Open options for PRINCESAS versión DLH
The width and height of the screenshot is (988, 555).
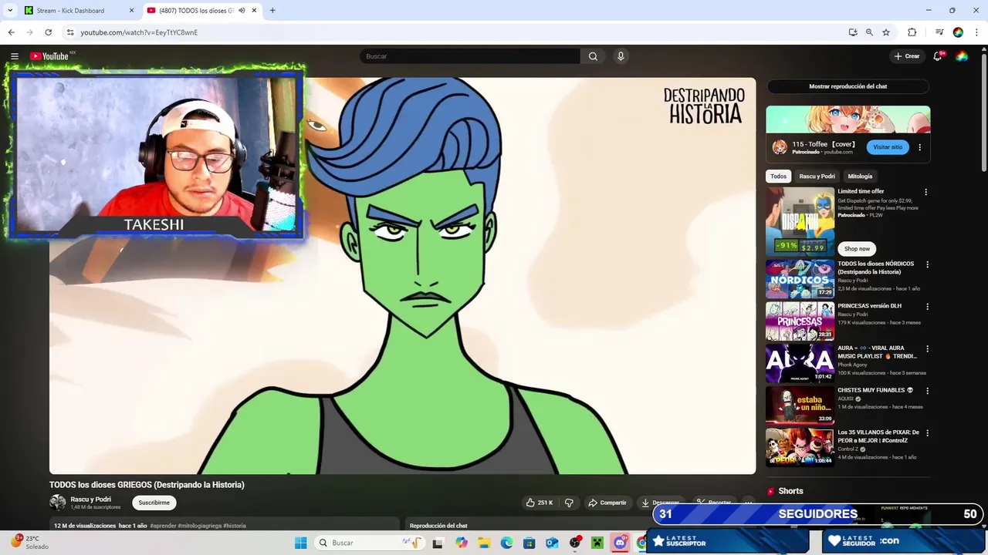927,307
